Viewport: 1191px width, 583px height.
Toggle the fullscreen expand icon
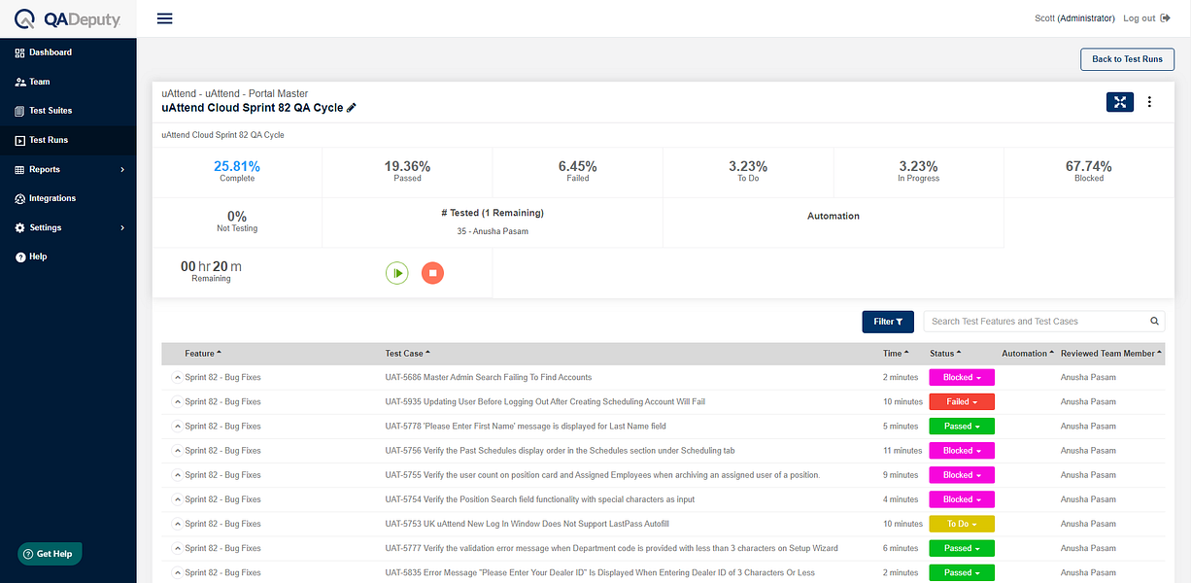click(x=1120, y=102)
